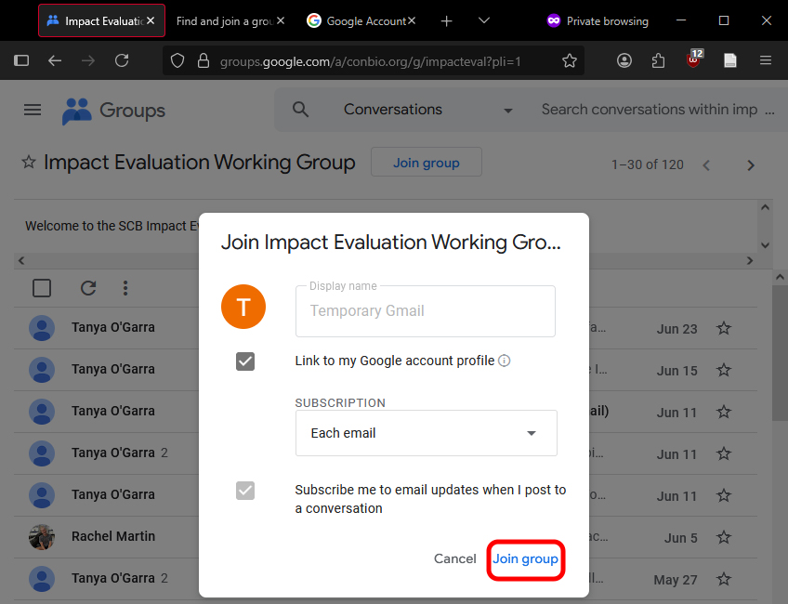Expand the Conversations search scope dropdown
788x604 pixels.
[507, 111]
